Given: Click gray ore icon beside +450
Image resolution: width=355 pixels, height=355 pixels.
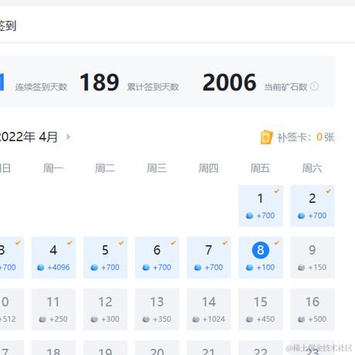Looking at the screenshot, I should pos(249,319).
